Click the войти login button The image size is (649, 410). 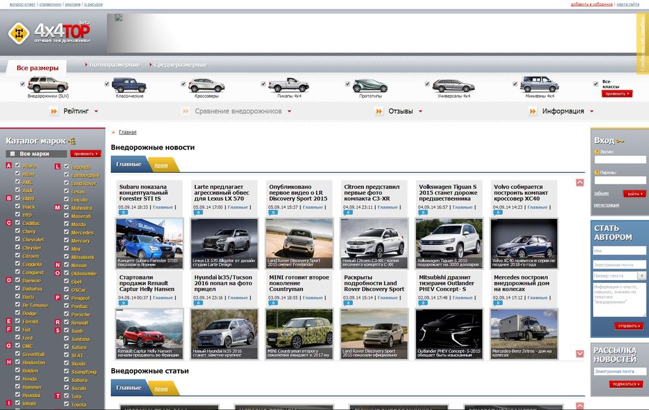pyautogui.click(x=635, y=194)
